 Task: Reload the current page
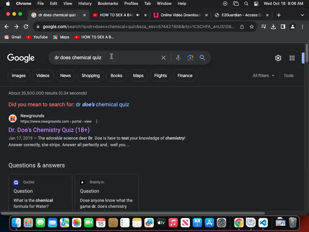point(26,27)
